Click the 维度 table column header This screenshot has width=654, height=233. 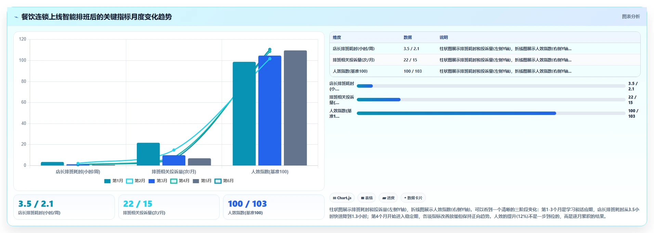337,38
